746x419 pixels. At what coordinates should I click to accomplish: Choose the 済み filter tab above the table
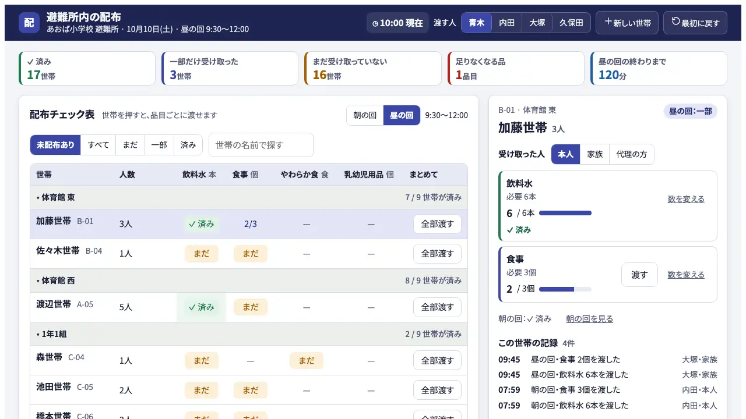[188, 145]
